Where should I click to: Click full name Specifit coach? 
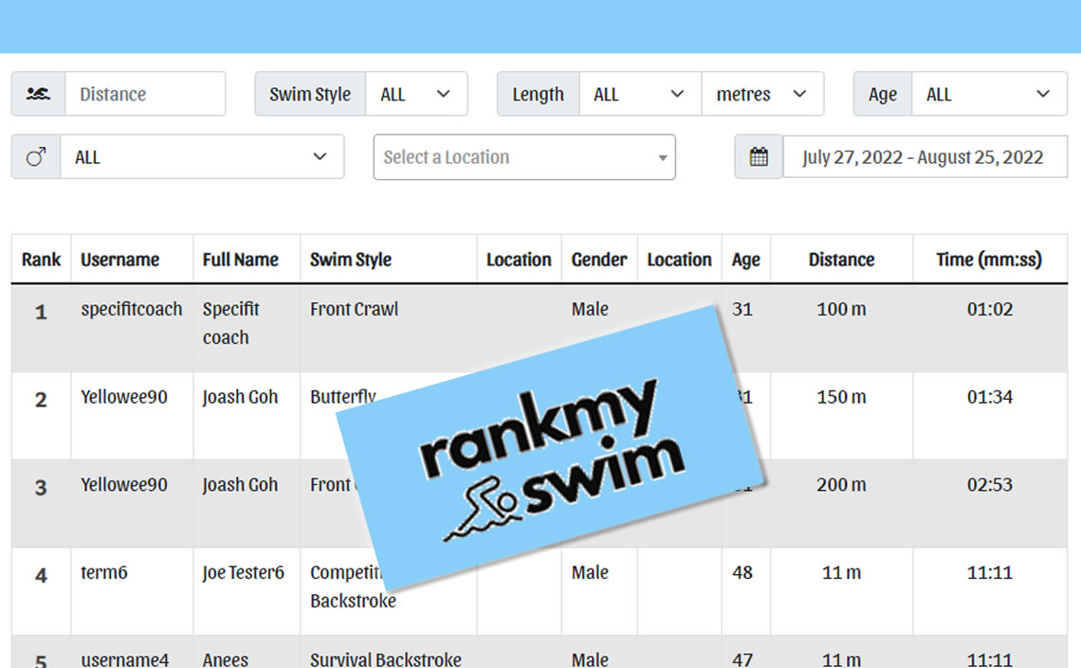coord(231,323)
